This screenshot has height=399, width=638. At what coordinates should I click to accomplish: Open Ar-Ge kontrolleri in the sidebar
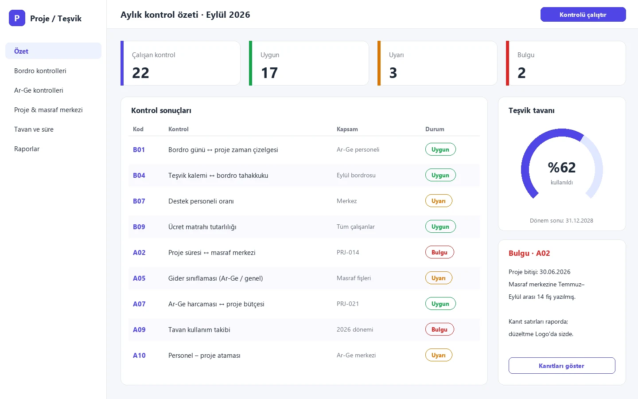53,90
